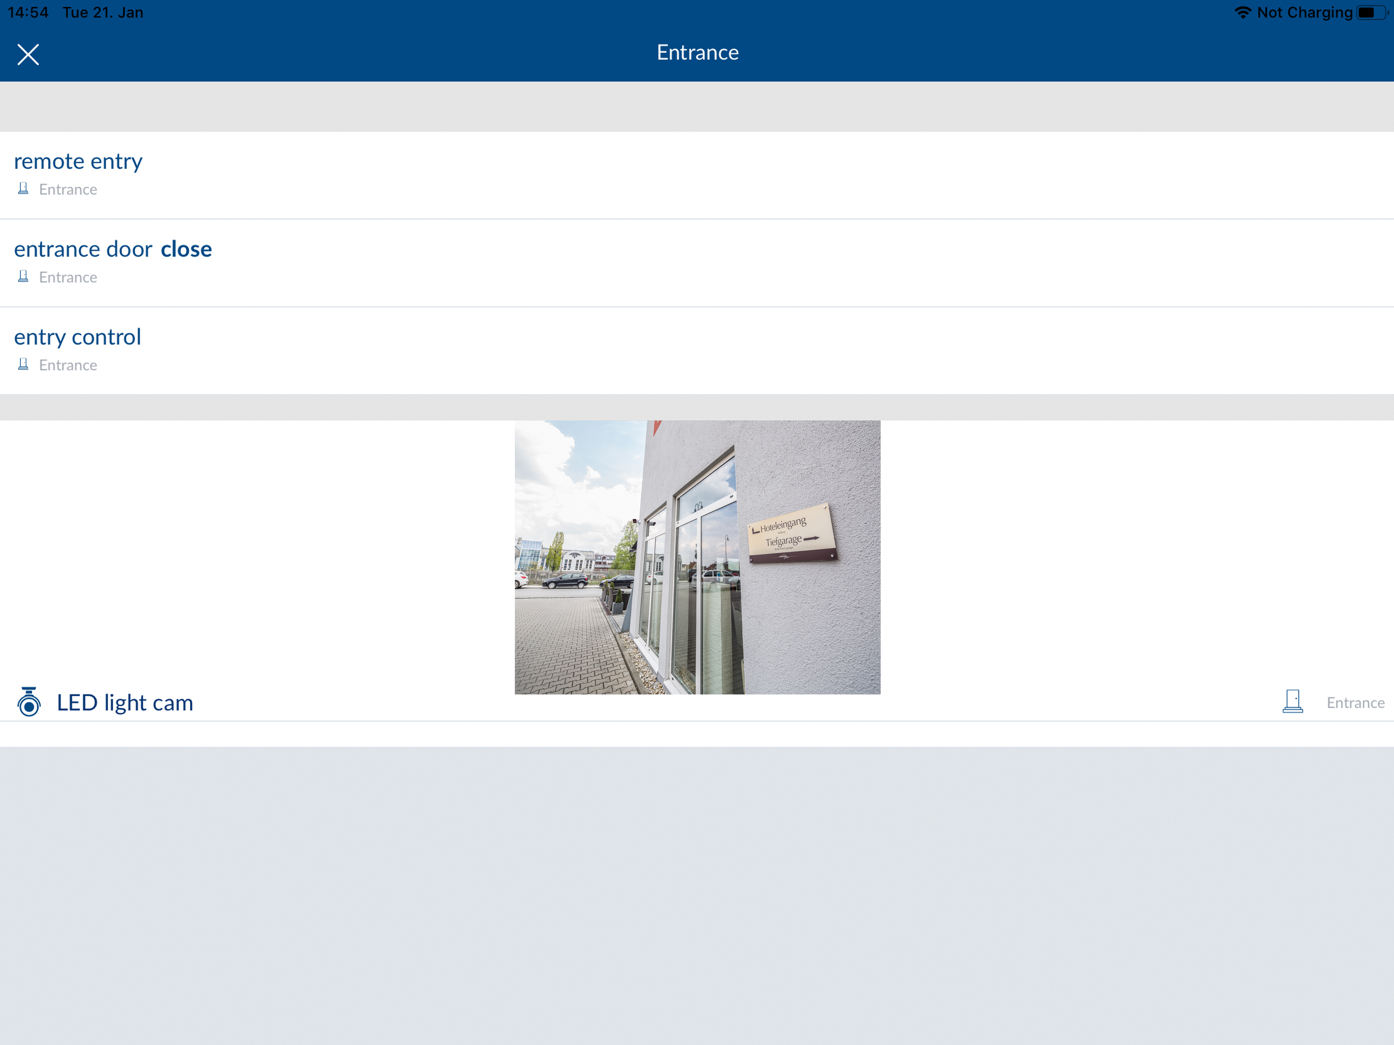Click the door icon under entrance door
Screen dimensions: 1394x1045
pos(23,277)
